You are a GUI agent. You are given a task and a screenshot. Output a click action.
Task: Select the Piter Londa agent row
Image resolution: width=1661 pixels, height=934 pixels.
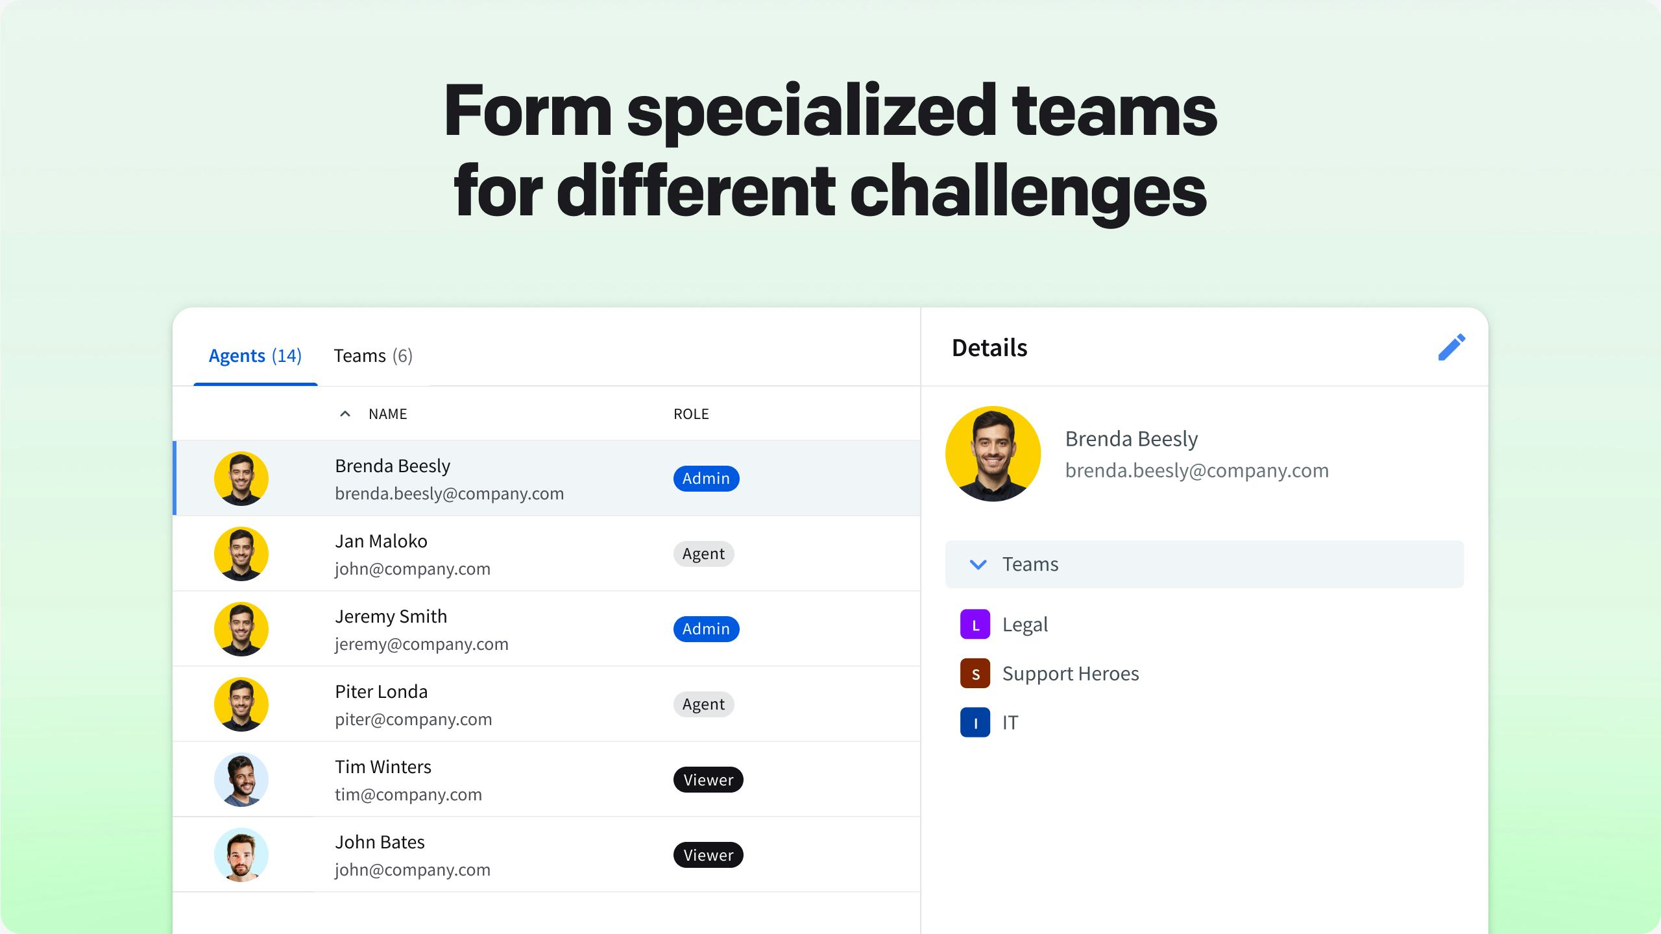click(545, 704)
